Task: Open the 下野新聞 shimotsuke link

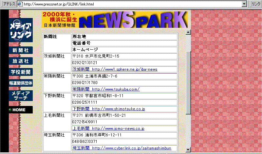Action: [x=109, y=109]
